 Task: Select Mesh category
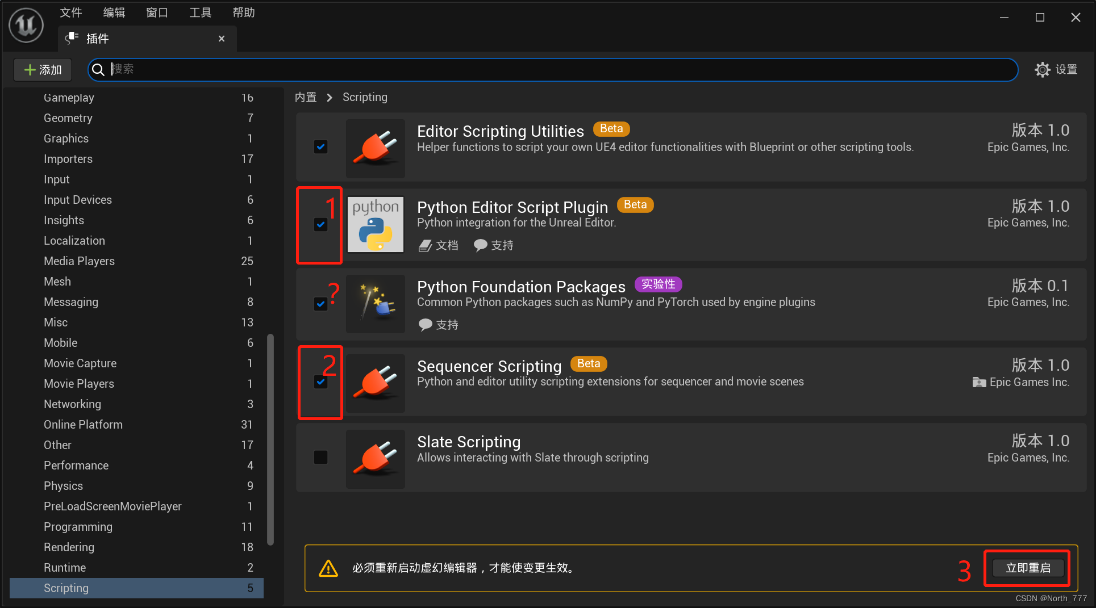(x=136, y=282)
